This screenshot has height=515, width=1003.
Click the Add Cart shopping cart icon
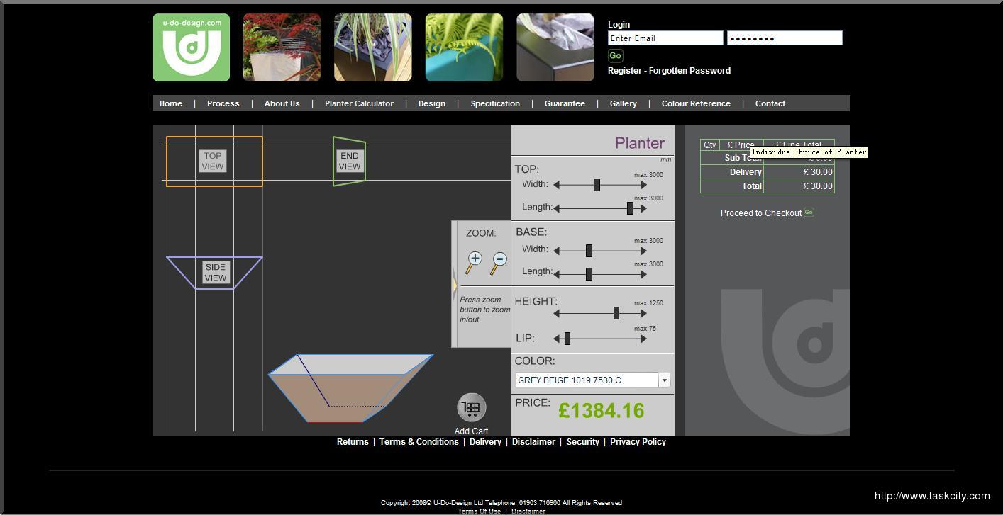pos(472,408)
